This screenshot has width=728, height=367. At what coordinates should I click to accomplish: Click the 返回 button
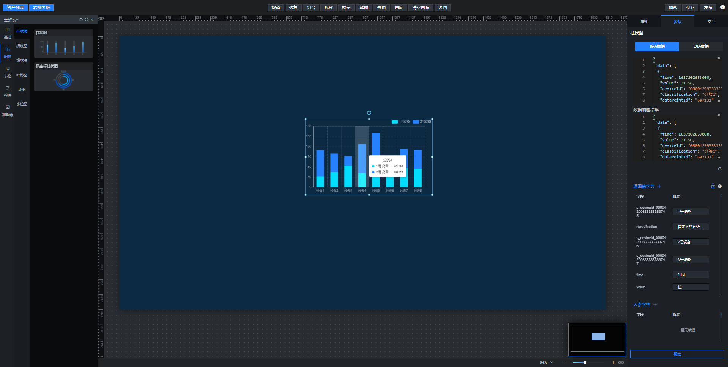coord(442,8)
